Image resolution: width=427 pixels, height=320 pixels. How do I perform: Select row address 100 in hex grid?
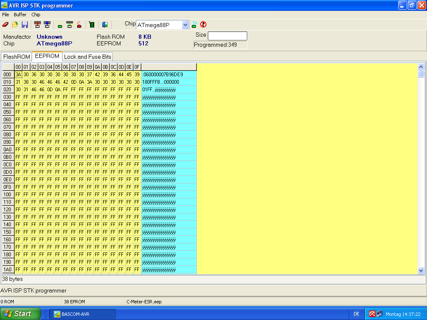point(8,195)
